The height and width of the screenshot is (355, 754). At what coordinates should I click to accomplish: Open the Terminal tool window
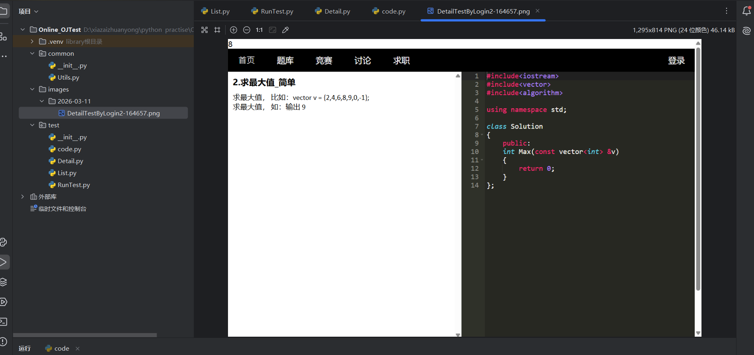pyautogui.click(x=4, y=322)
